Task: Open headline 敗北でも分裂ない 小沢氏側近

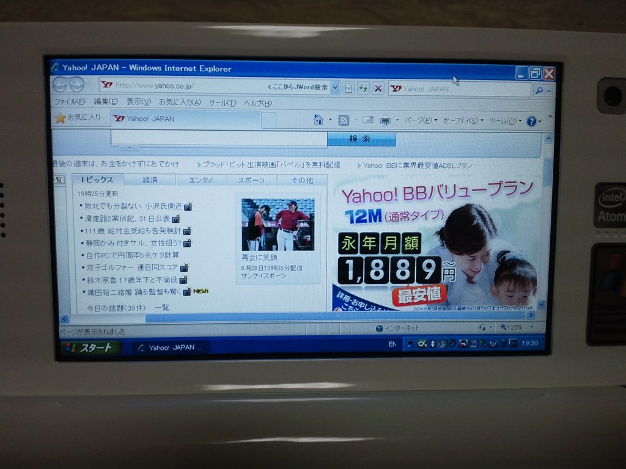Action: [133, 206]
